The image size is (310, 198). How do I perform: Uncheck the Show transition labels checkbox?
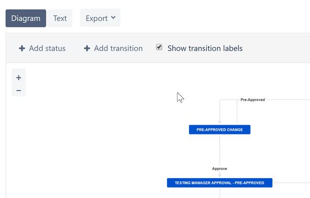(x=159, y=47)
